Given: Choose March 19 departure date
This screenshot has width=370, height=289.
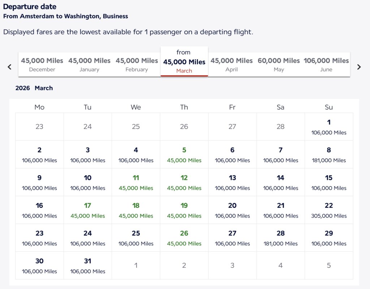Looking at the screenshot, I should pyautogui.click(x=184, y=210).
